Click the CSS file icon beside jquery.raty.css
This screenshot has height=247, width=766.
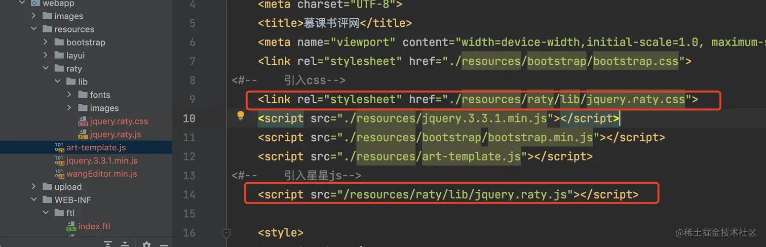coord(83,121)
